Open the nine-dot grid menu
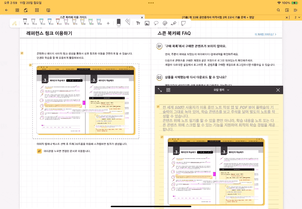302x209 pixels. [37, 10]
